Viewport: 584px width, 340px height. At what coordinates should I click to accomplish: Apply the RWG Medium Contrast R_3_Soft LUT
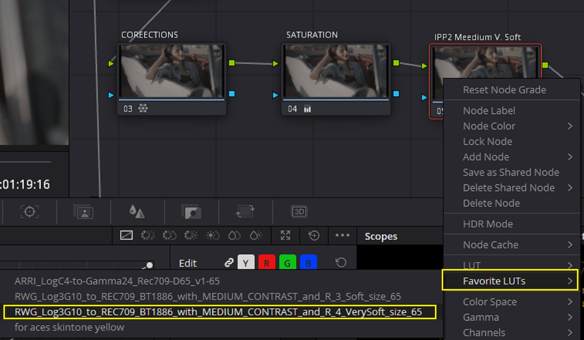point(221,297)
